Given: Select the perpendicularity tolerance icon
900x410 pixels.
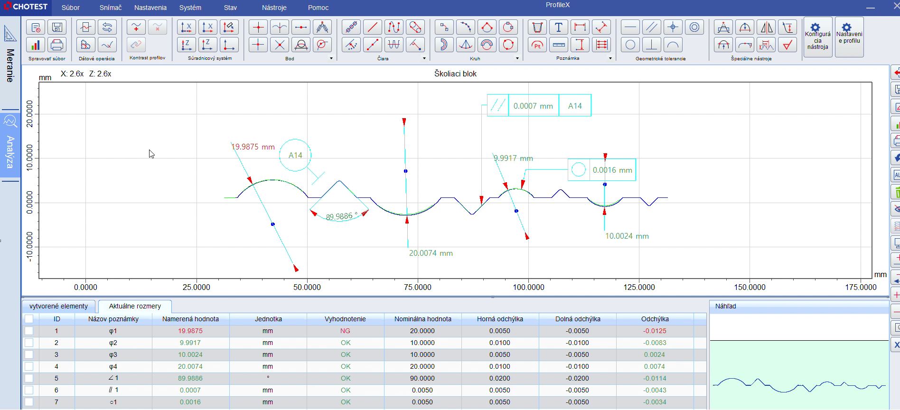Looking at the screenshot, I should (652, 45).
